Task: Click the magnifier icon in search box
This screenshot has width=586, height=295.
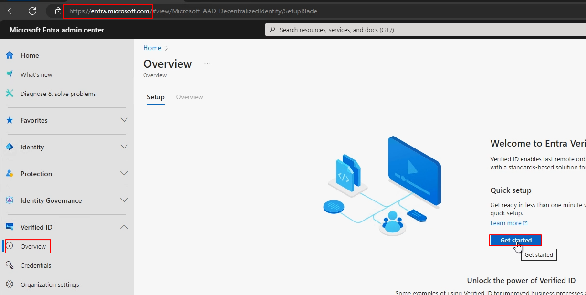Action: point(272,30)
